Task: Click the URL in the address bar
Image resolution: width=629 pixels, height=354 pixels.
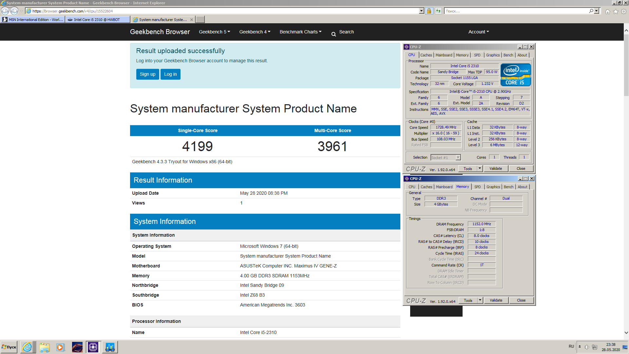Action: pos(72,11)
